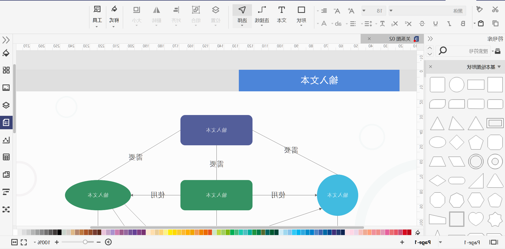Expand the side panel double-arrow icon
505x249 pixels.
click(6, 40)
